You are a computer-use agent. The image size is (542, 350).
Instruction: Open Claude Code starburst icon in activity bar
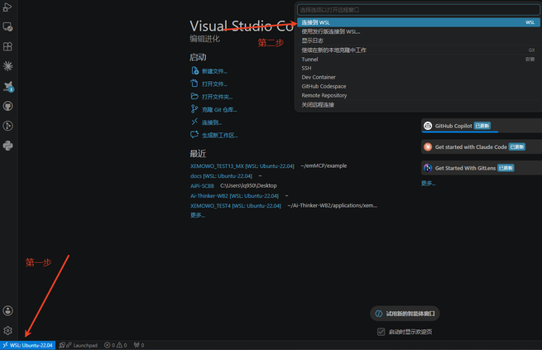coord(7,66)
